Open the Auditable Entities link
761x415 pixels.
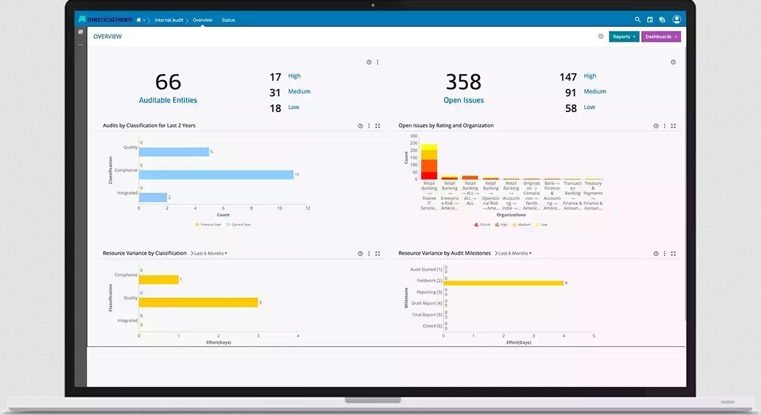pos(168,100)
